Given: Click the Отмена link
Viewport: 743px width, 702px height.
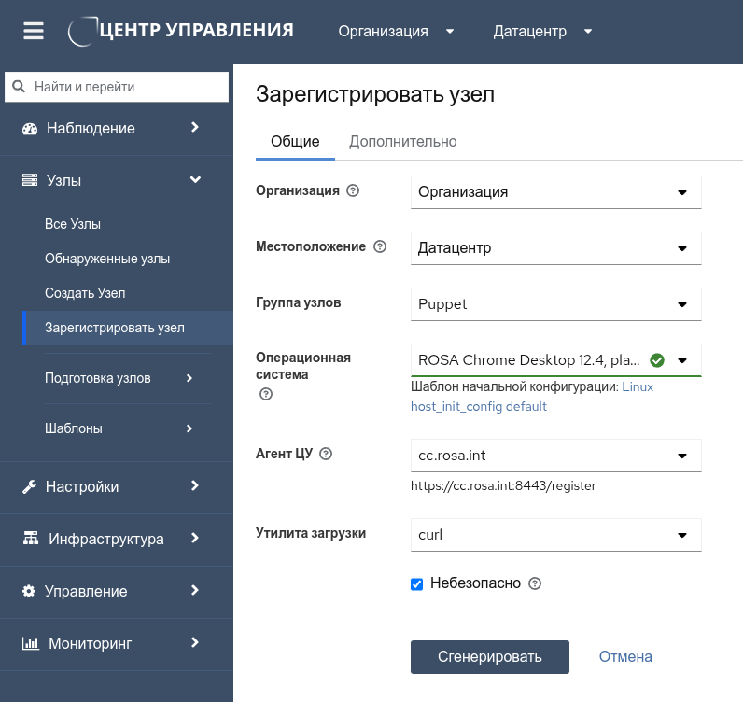Looking at the screenshot, I should click(x=625, y=656).
